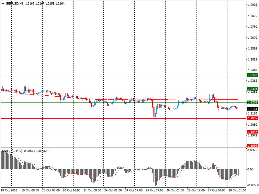Click the 1.1975 price scale value
Viewport: 259px width, 194px height.
click(x=253, y=135)
